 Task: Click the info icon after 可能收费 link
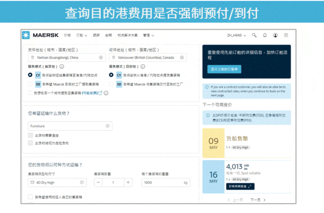coord(106,93)
